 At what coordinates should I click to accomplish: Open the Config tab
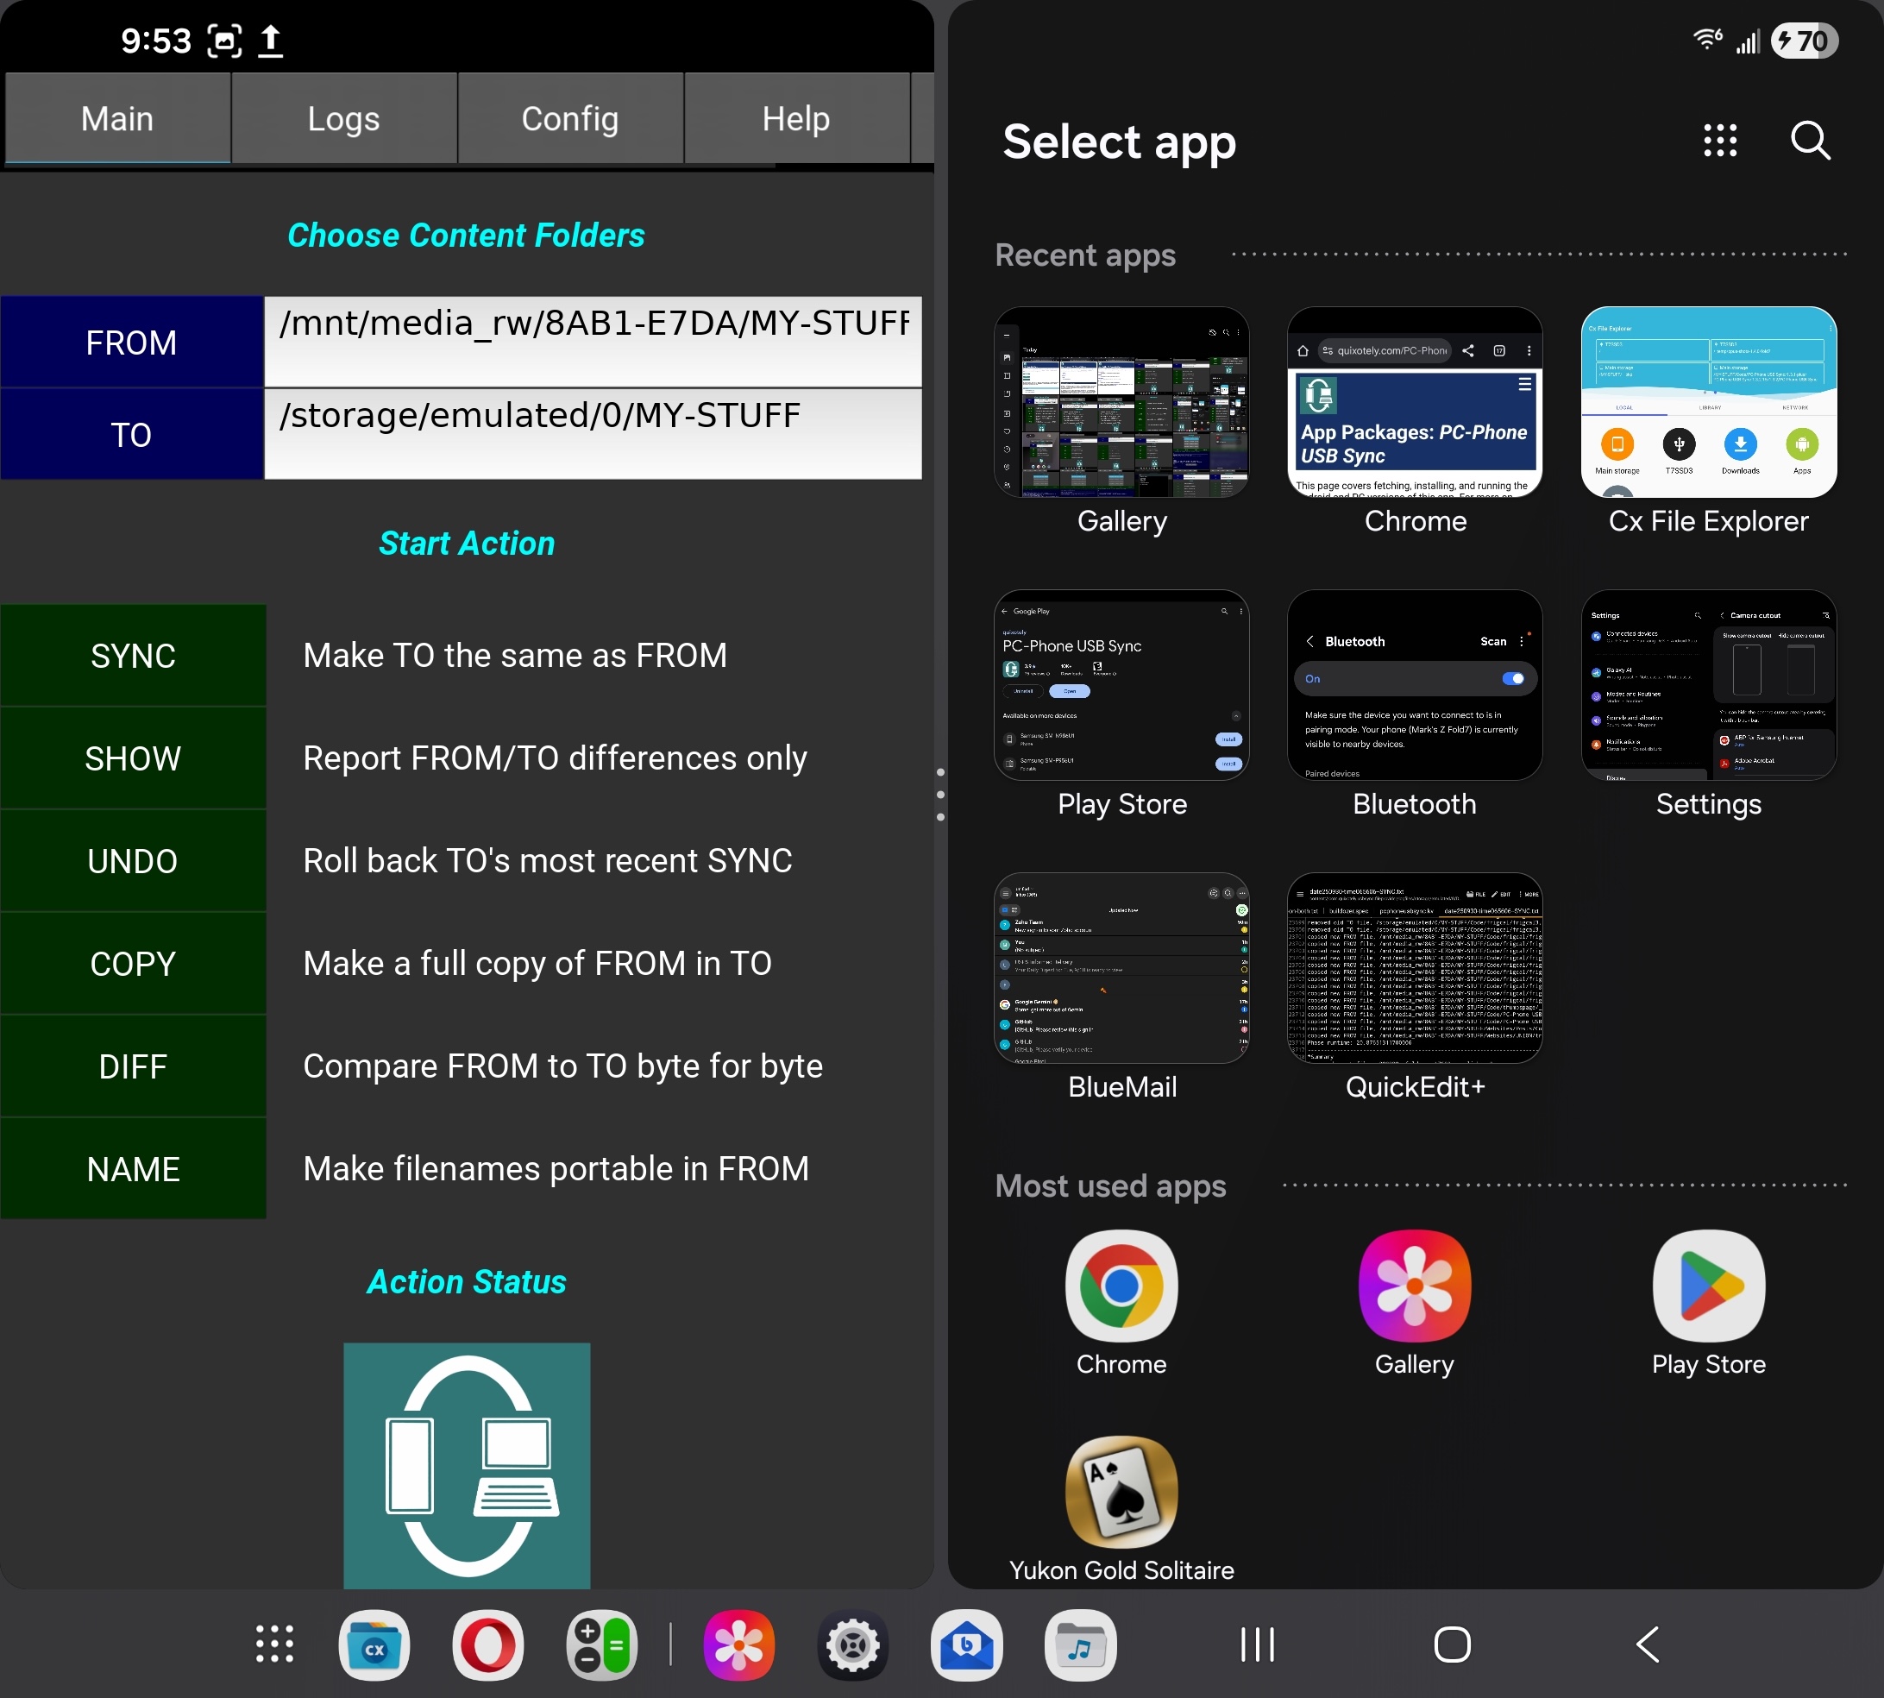(570, 118)
